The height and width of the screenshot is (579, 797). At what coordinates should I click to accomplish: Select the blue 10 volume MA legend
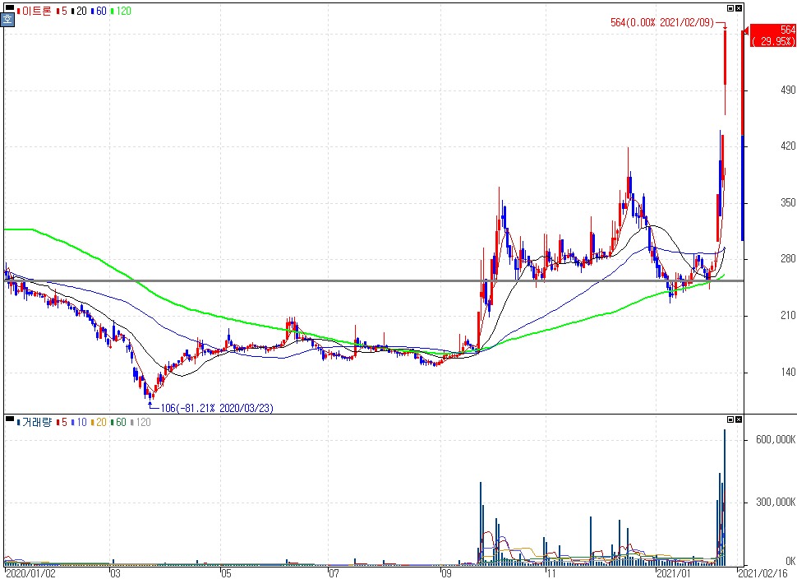pyautogui.click(x=80, y=422)
